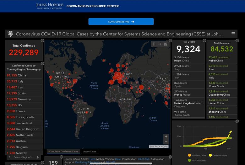Image resolution: width=245 pixels, height=165 pixels.
Task: Select 81,155 China in country list
Action: pyautogui.click(x=24, y=75)
